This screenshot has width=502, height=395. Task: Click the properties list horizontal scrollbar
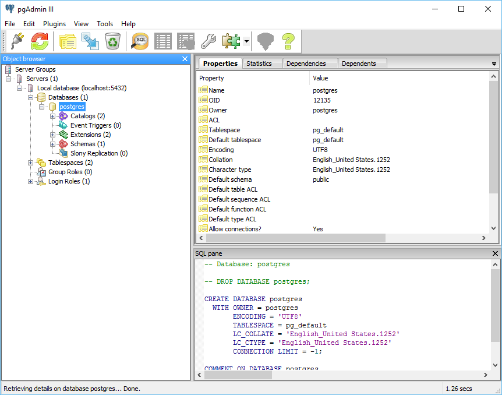(296, 238)
